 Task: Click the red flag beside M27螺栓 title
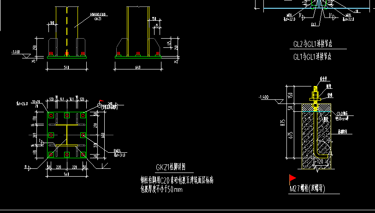point(292,178)
